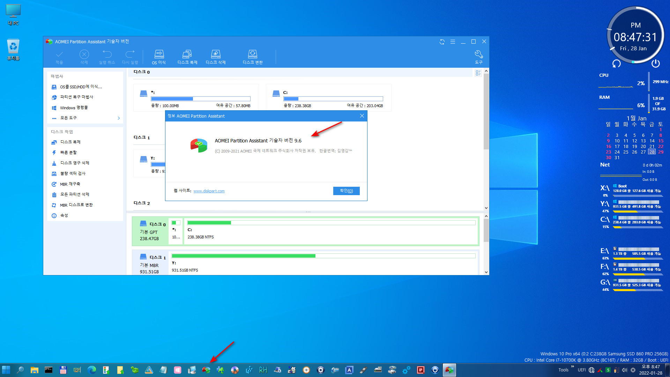Click the 적용 apply checkmark icon
Viewport: 670px width, 377px height.
coord(59,57)
